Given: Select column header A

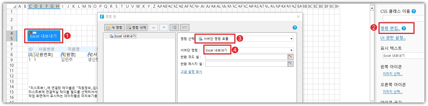Looking at the screenshot, I should [x=20, y=6].
